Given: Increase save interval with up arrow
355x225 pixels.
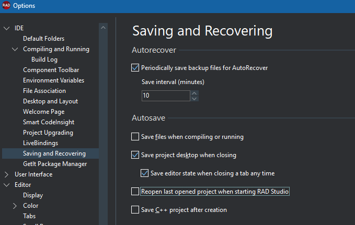Looking at the screenshot, I should [194, 93].
